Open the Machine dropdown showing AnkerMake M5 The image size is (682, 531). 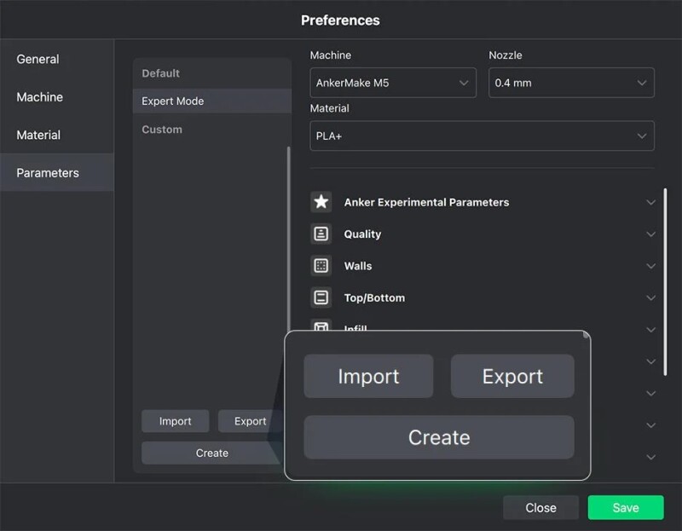coord(393,83)
